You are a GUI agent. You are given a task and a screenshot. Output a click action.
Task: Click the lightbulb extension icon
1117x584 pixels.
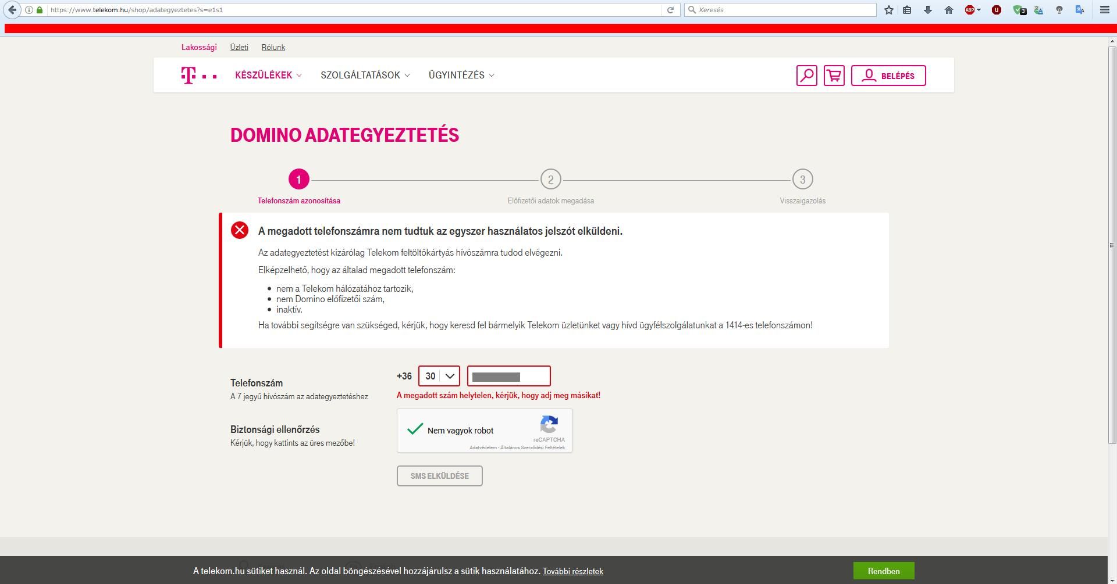pos(1059,10)
